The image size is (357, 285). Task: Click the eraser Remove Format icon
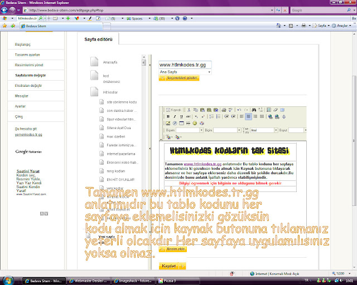pos(276,110)
